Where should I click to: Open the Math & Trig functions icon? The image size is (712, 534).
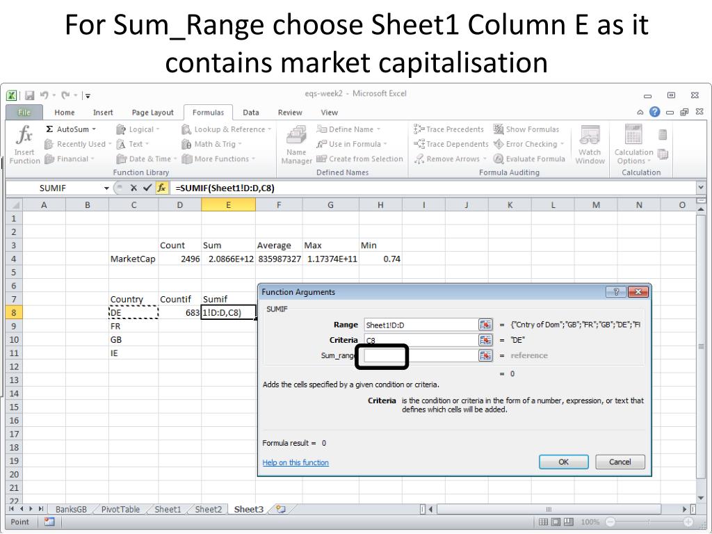tap(186, 145)
